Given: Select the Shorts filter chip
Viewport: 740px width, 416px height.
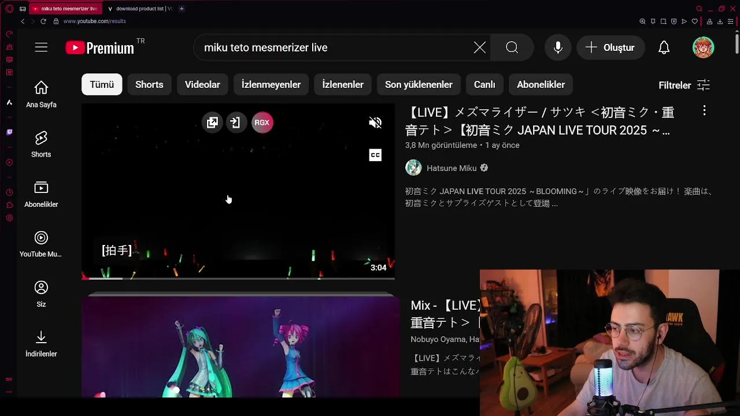Looking at the screenshot, I should point(149,84).
